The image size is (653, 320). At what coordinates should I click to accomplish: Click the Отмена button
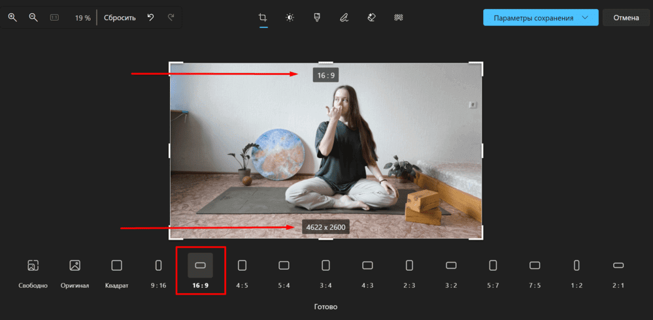tap(626, 18)
